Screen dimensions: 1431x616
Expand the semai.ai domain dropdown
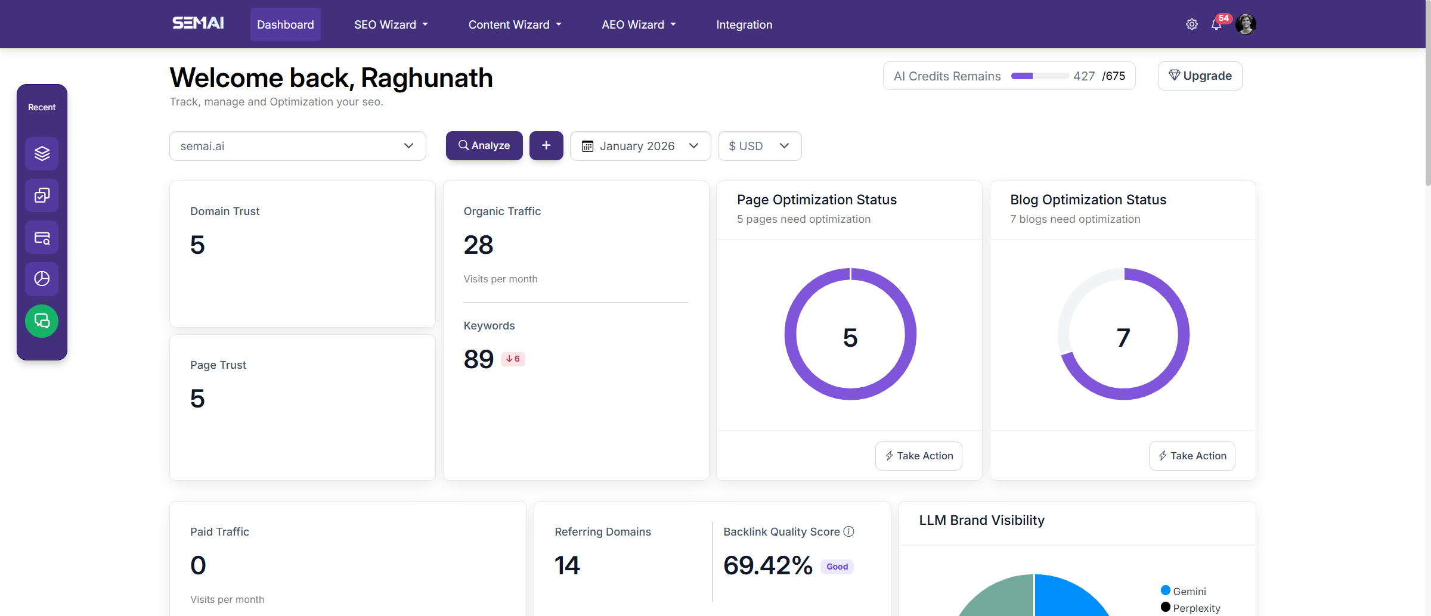pos(297,146)
